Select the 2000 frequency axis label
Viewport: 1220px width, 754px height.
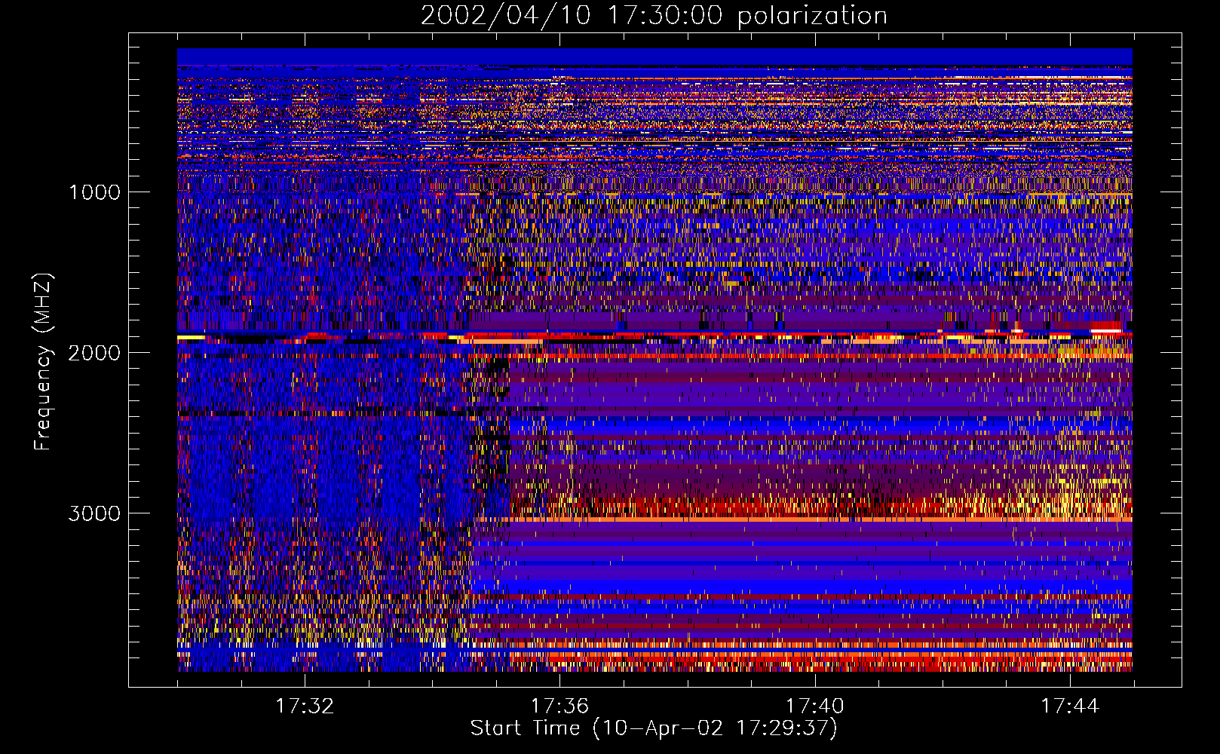94,353
